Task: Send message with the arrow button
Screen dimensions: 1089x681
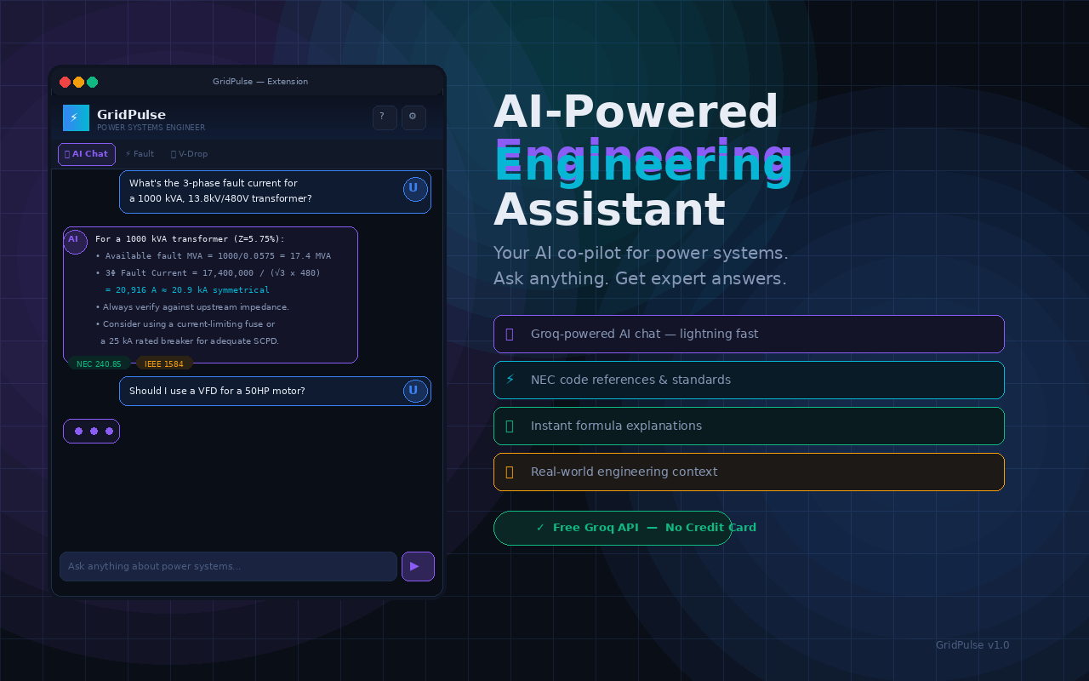Action: point(418,566)
